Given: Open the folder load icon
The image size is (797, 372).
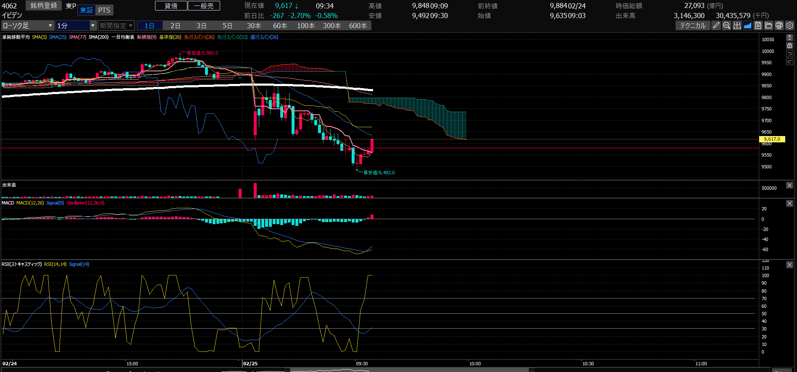Looking at the screenshot, I should [x=768, y=26].
